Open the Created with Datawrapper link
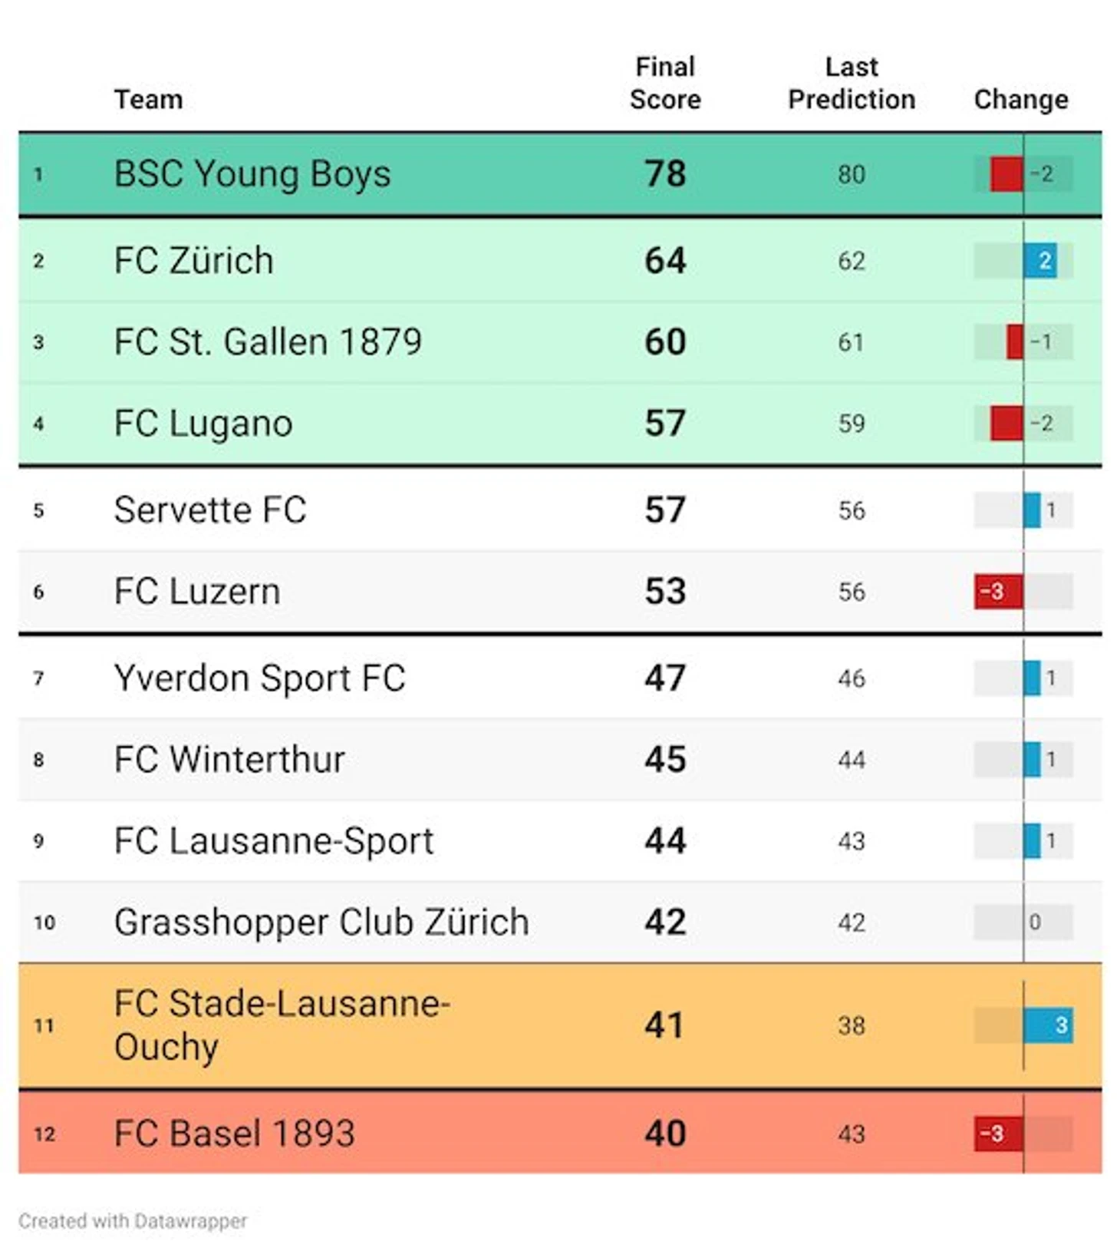Screen dimensions: 1120x1251 (x=133, y=1220)
